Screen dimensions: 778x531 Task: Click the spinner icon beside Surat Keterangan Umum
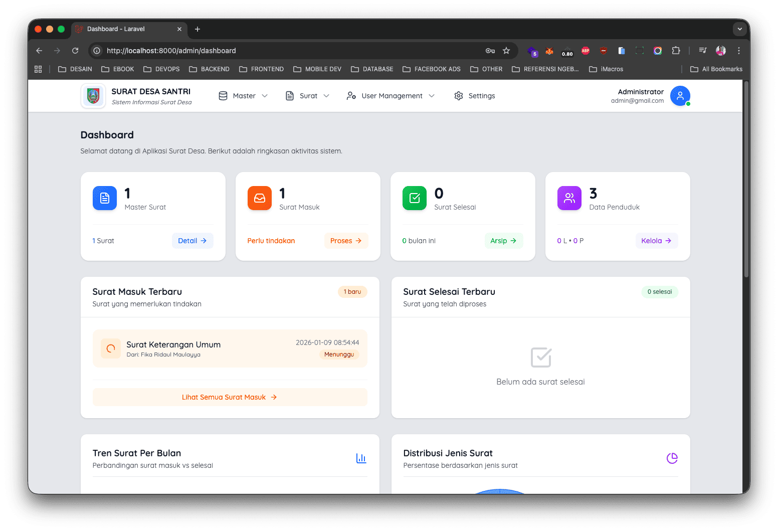tap(111, 348)
